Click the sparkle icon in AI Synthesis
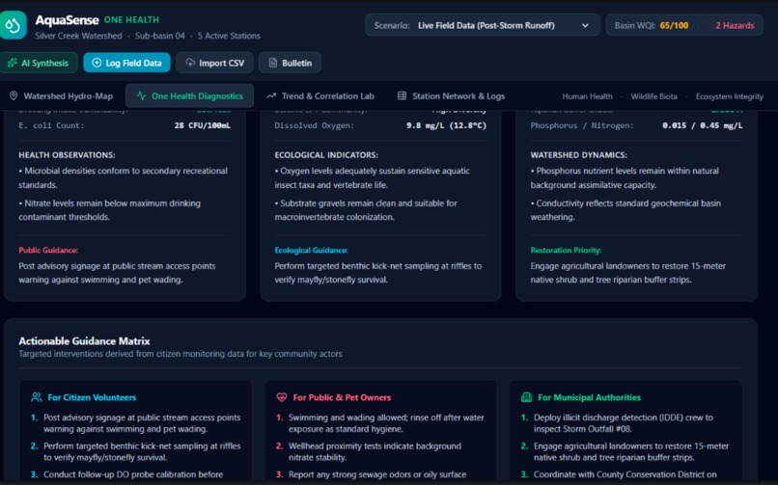 pyautogui.click(x=13, y=63)
